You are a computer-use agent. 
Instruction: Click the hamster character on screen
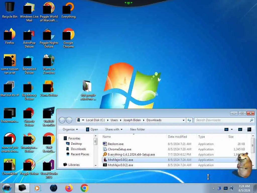click(x=244, y=165)
